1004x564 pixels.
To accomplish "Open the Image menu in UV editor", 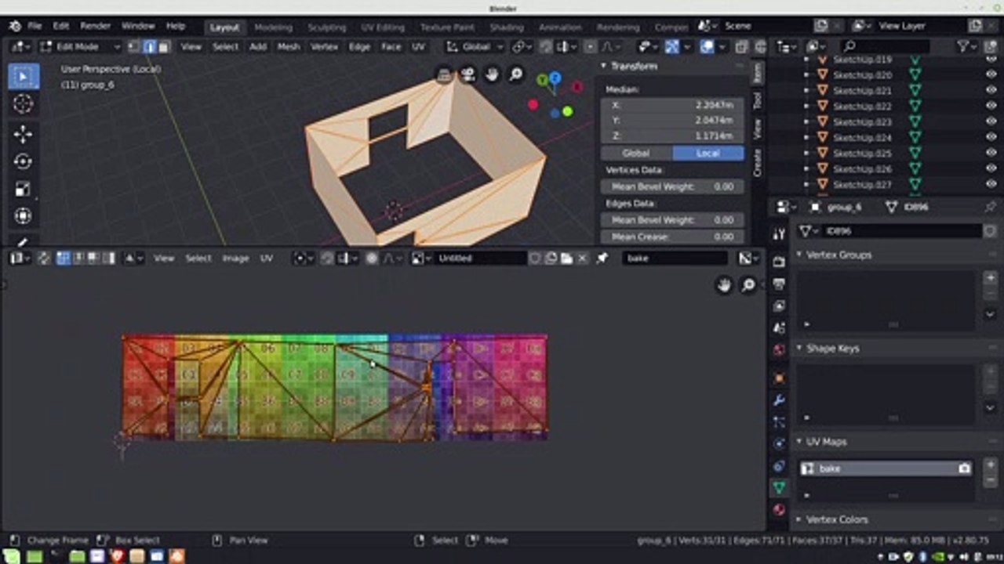I will pyautogui.click(x=235, y=258).
